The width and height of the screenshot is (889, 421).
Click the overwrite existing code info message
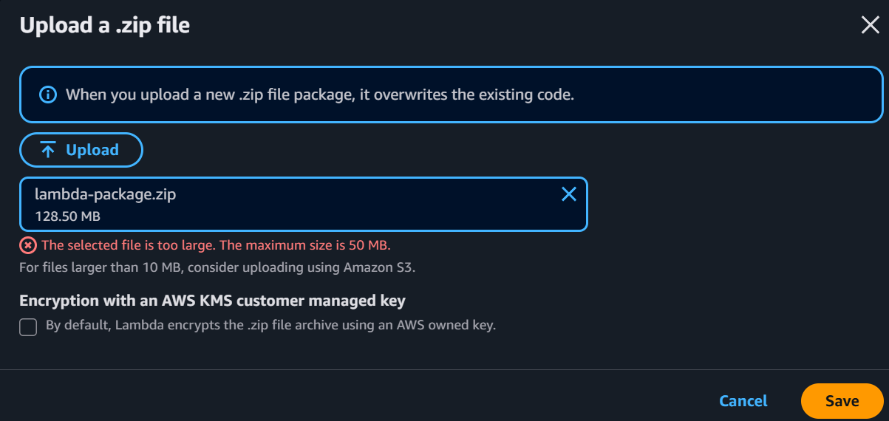(320, 95)
